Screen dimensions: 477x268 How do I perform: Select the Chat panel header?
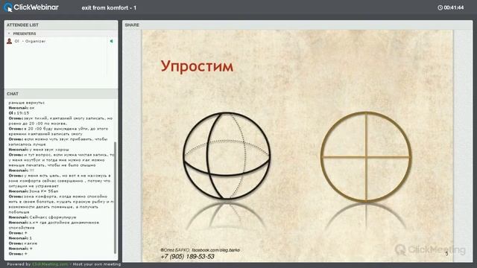click(x=61, y=94)
